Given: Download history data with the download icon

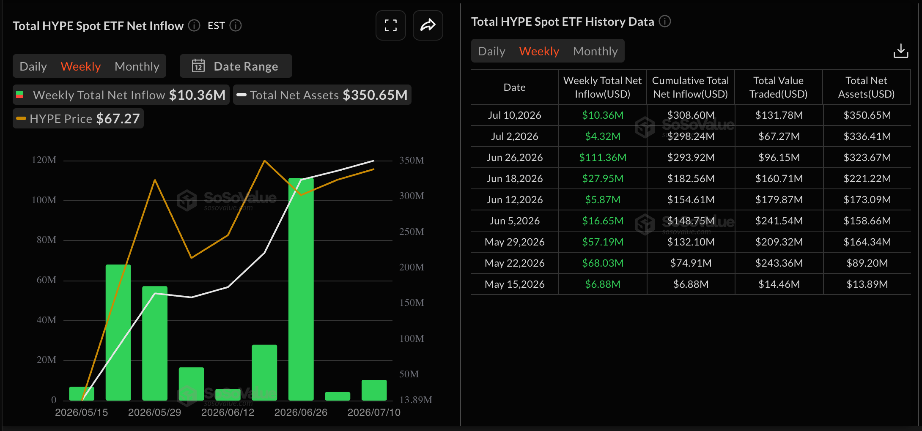Looking at the screenshot, I should (901, 51).
